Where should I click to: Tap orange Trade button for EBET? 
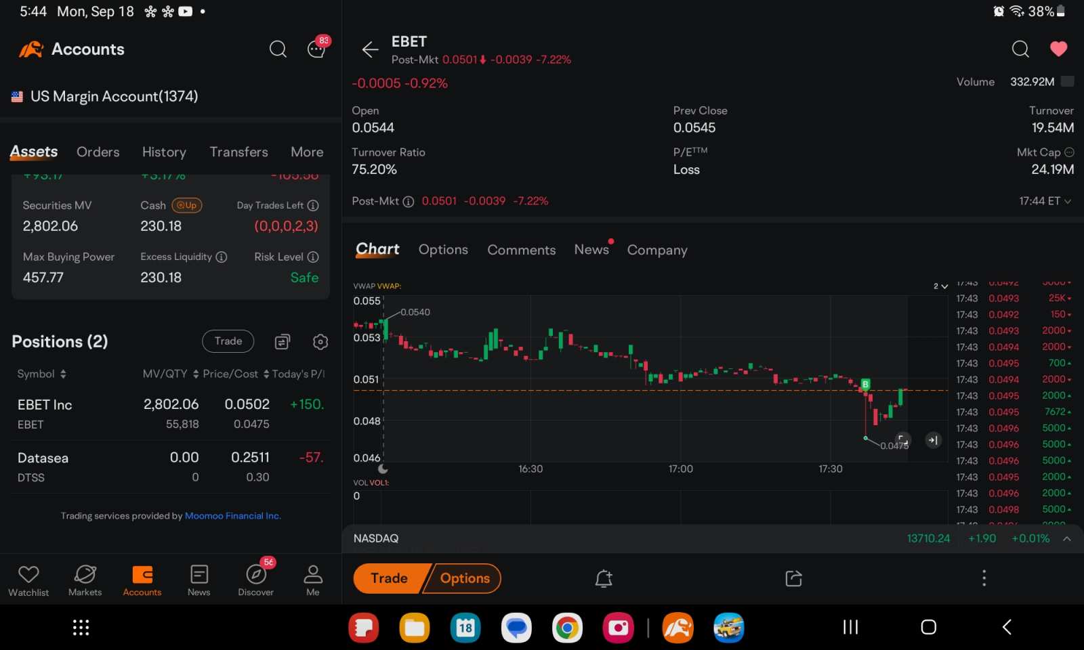pyautogui.click(x=391, y=578)
